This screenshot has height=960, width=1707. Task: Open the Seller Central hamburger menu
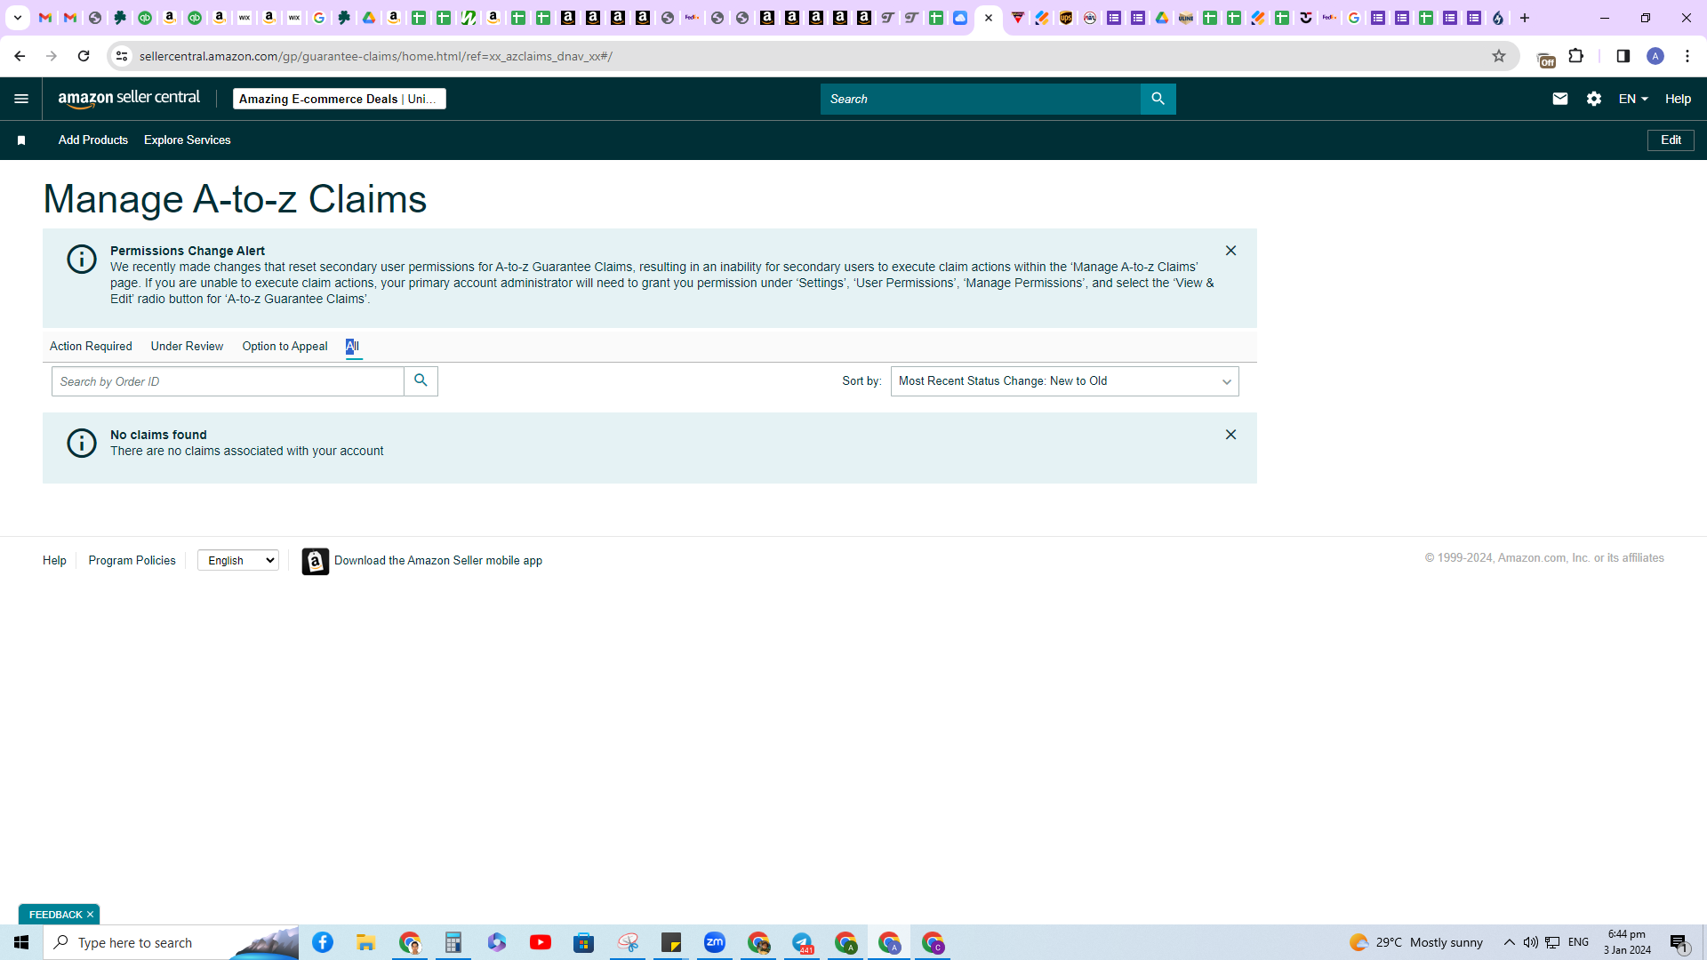click(21, 99)
